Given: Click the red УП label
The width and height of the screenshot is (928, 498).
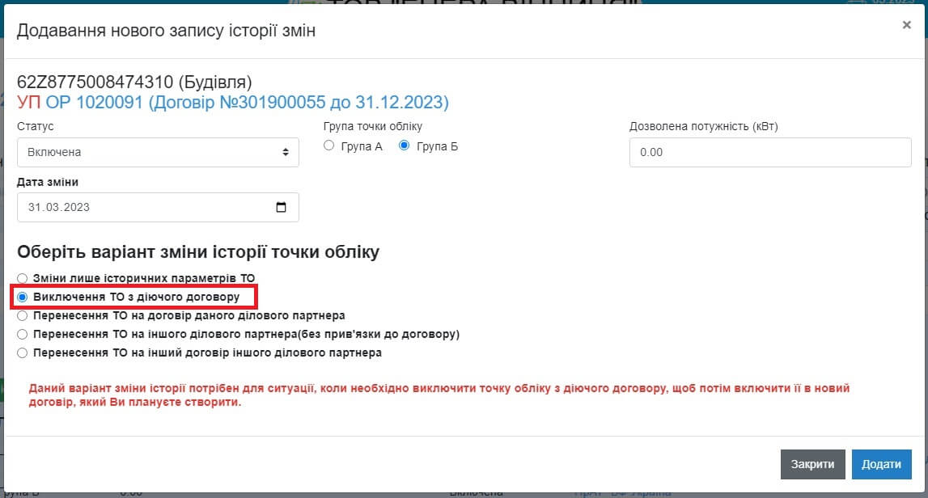Looking at the screenshot, I should tap(29, 103).
